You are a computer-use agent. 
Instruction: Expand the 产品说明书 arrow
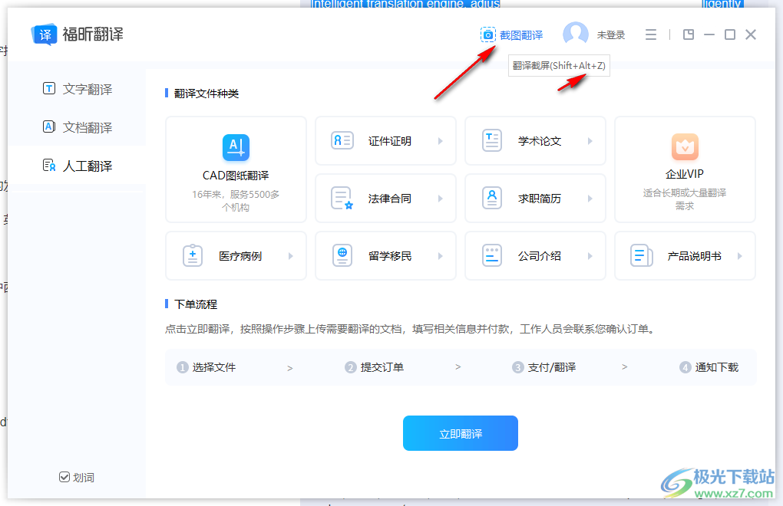click(x=739, y=256)
